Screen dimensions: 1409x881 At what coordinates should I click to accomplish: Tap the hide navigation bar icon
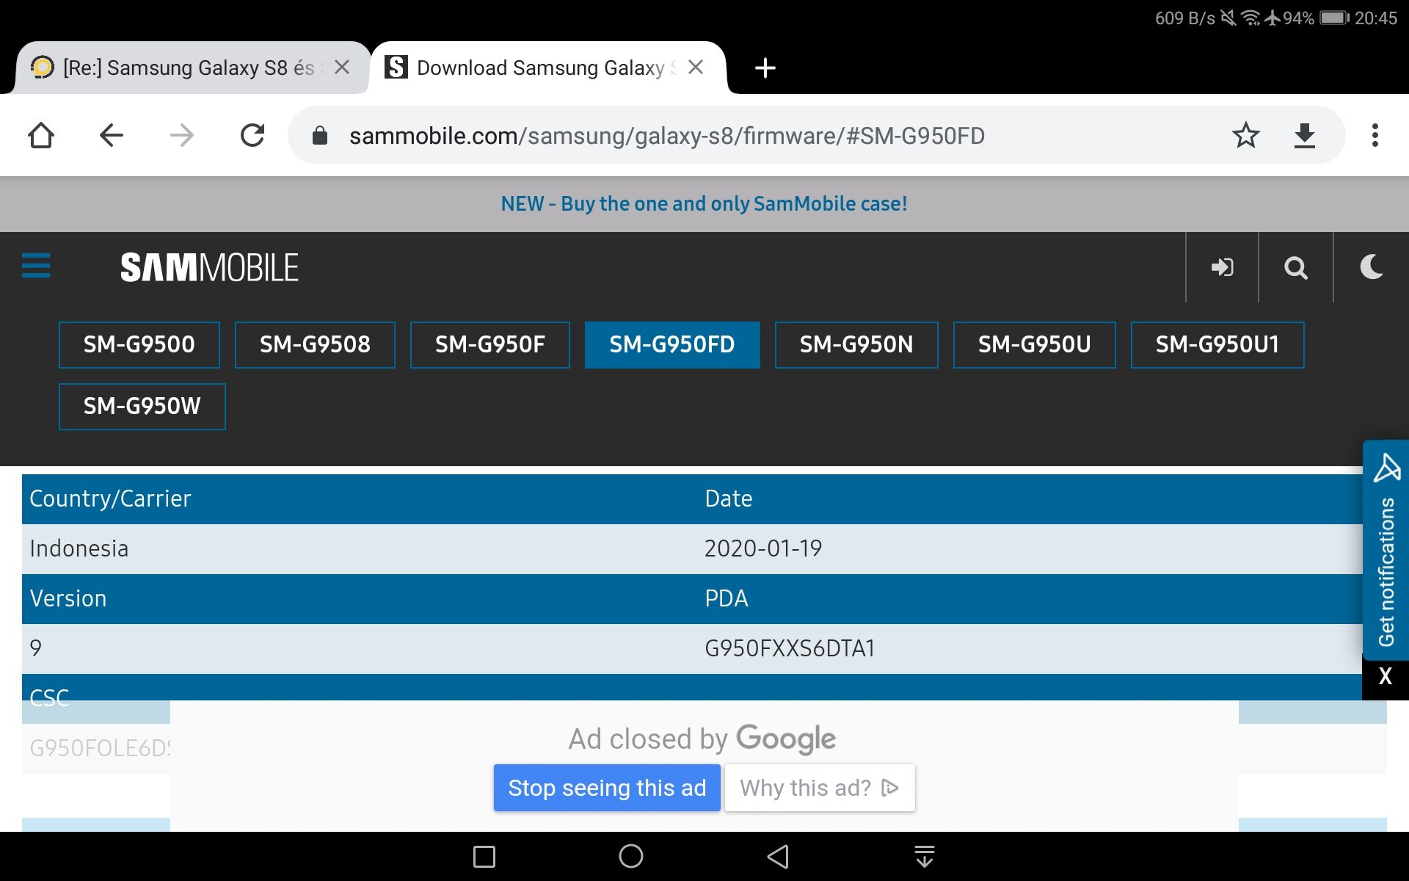tap(925, 856)
